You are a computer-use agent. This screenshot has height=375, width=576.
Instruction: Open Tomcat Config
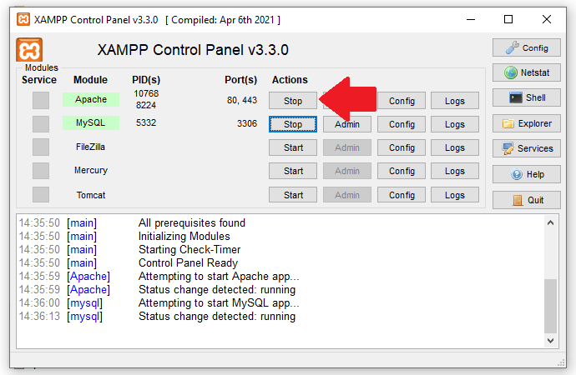pos(402,195)
